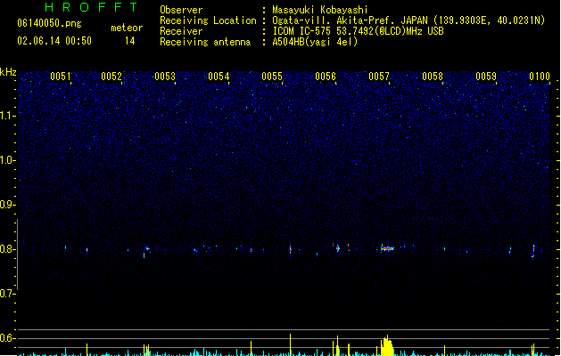Select the file name 06140050.png

tap(49, 23)
